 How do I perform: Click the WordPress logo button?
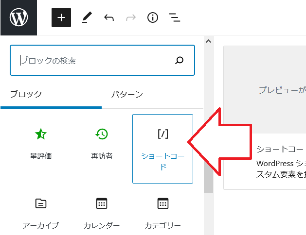(18, 18)
